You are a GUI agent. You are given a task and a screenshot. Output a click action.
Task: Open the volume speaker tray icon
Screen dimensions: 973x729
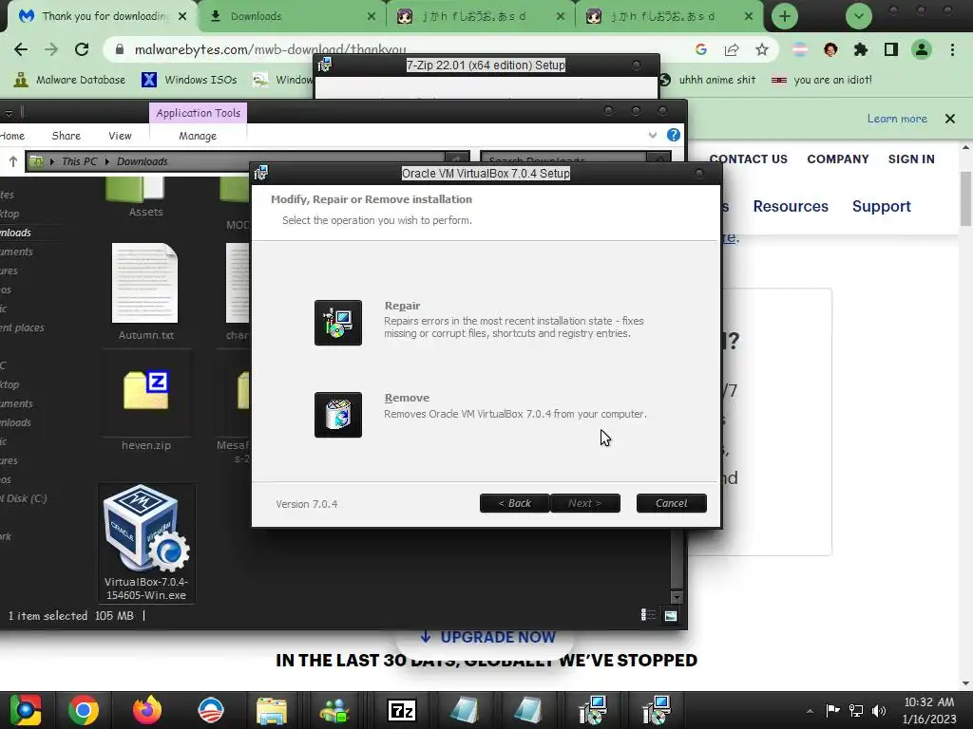879,711
